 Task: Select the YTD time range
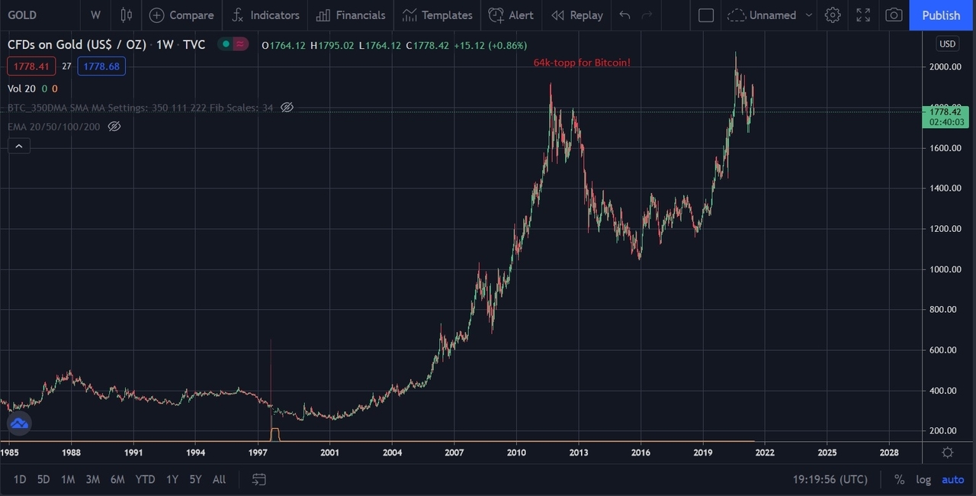coord(145,479)
